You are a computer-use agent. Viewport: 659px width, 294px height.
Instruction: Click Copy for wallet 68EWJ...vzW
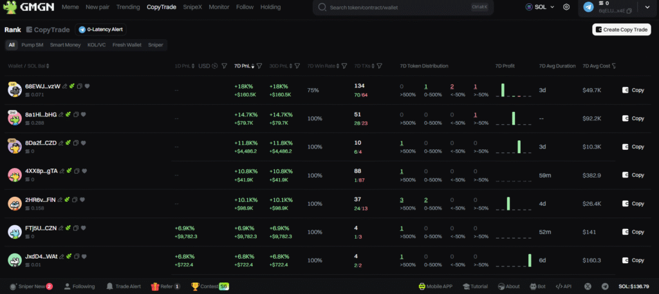633,90
